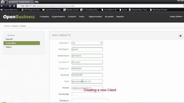Viewport: 184px width, 103px height.
Task: Click into the Description text area
Action: (x=90, y=101)
